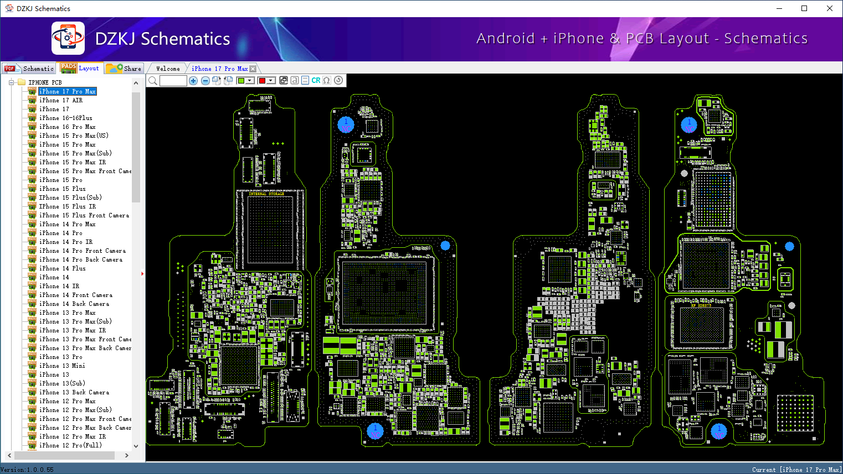The height and width of the screenshot is (474, 843).
Task: Switch to the Layout tab
Action: 81,68
